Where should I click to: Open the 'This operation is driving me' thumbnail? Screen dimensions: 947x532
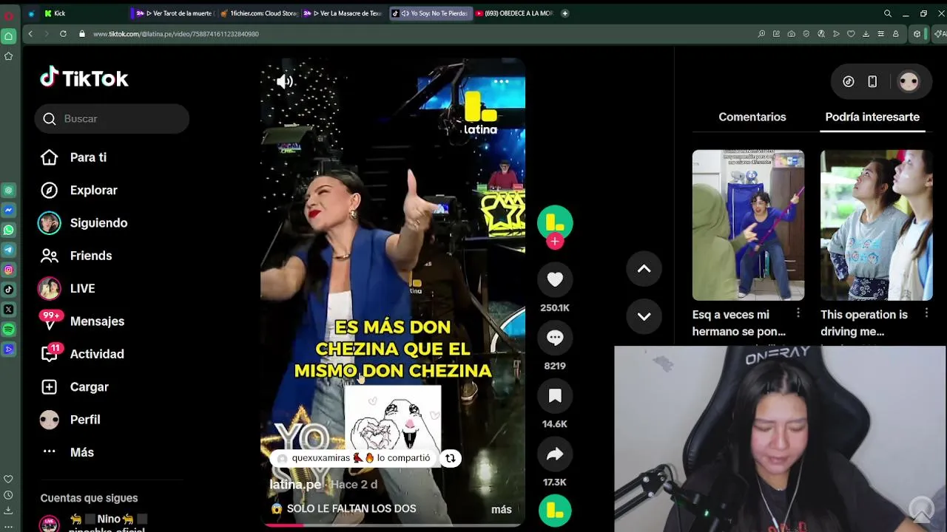pyautogui.click(x=876, y=225)
